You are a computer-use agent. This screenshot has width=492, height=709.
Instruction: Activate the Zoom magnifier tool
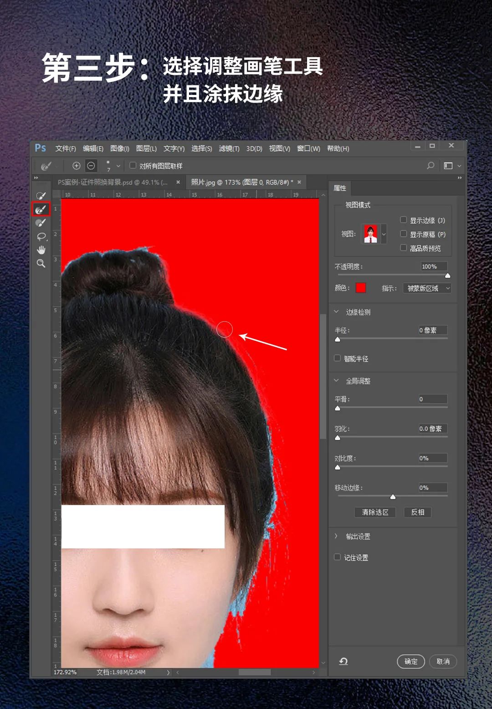coord(41,263)
